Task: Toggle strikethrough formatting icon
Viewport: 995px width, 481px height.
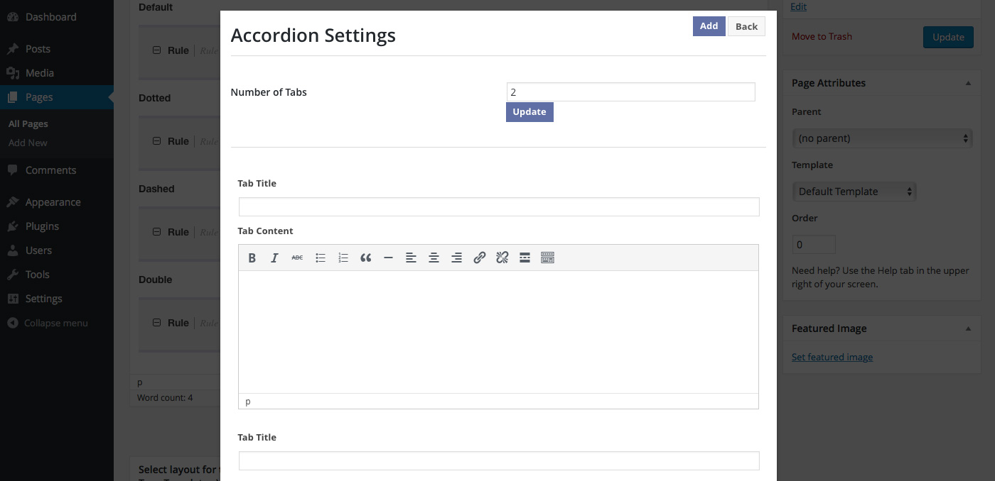Action: click(x=297, y=258)
